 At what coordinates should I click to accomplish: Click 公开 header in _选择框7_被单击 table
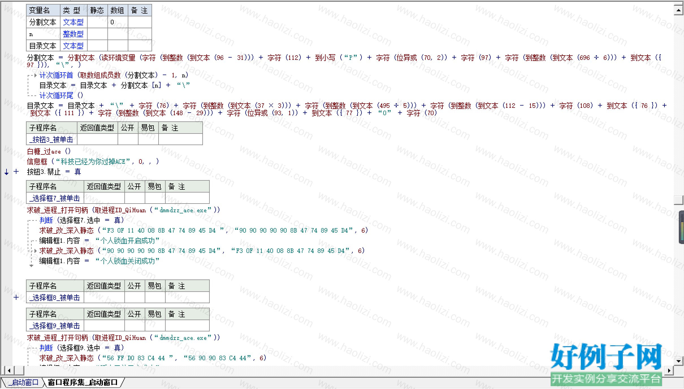tap(135, 187)
